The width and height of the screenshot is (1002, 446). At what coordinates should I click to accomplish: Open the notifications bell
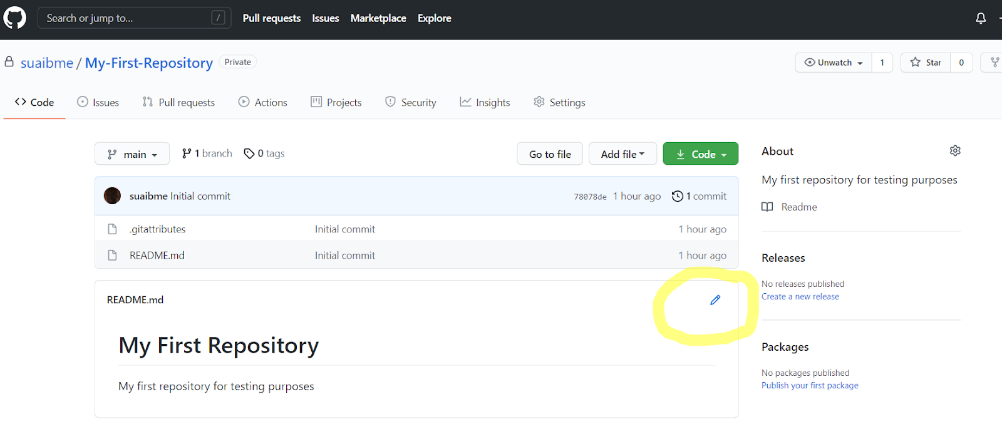(x=981, y=18)
